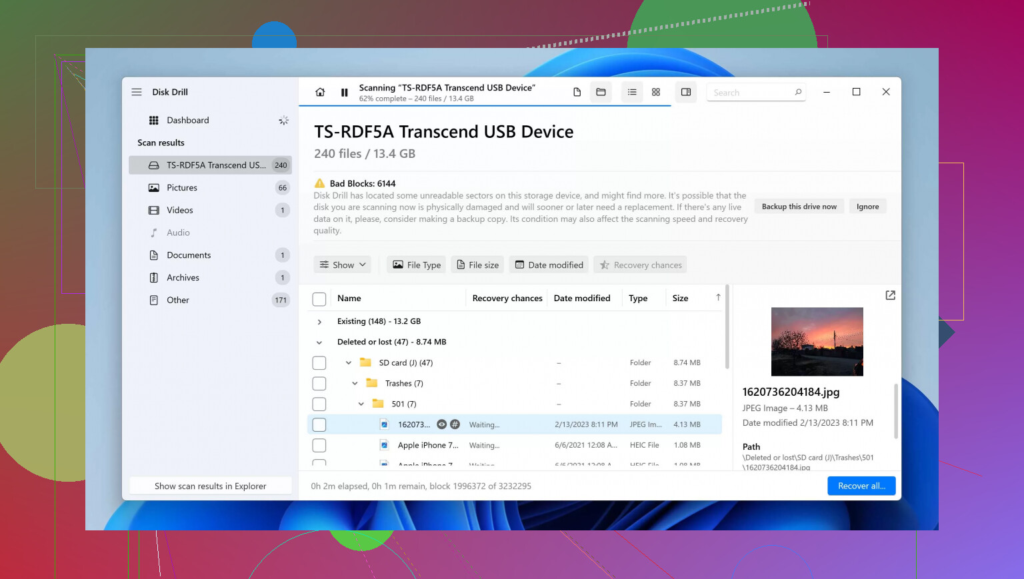Open the hamburger menu
The height and width of the screenshot is (579, 1024).
137,92
